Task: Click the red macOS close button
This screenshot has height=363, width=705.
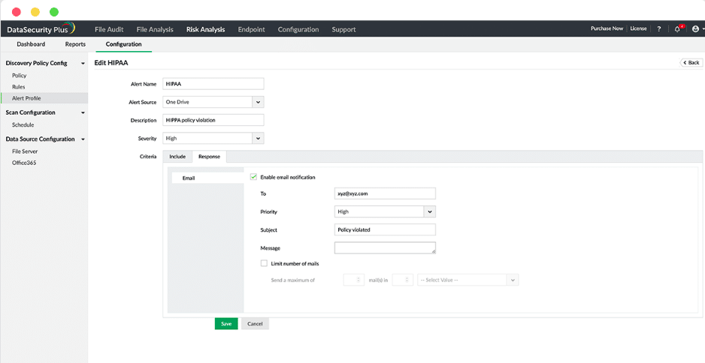Action: pyautogui.click(x=17, y=12)
